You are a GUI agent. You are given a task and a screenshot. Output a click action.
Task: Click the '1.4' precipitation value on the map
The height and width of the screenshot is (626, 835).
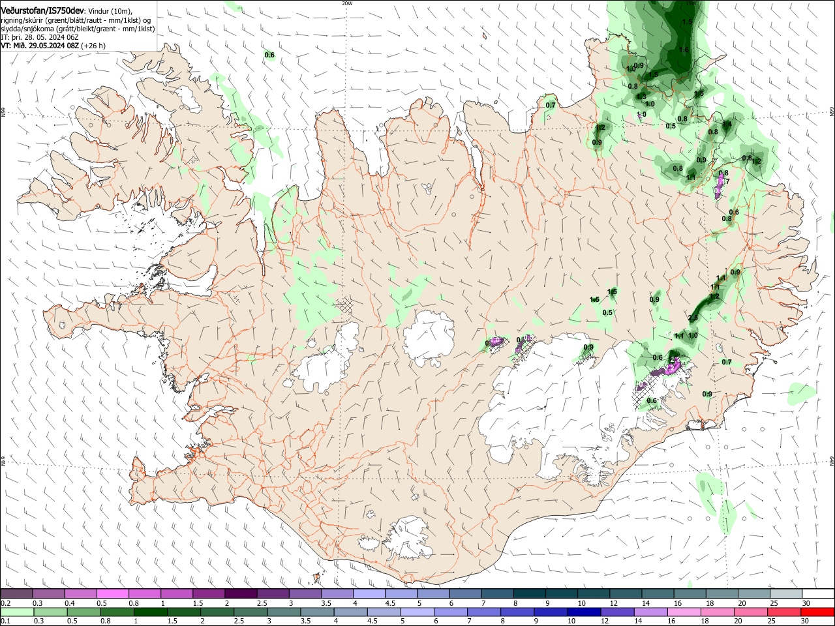click(727, 124)
